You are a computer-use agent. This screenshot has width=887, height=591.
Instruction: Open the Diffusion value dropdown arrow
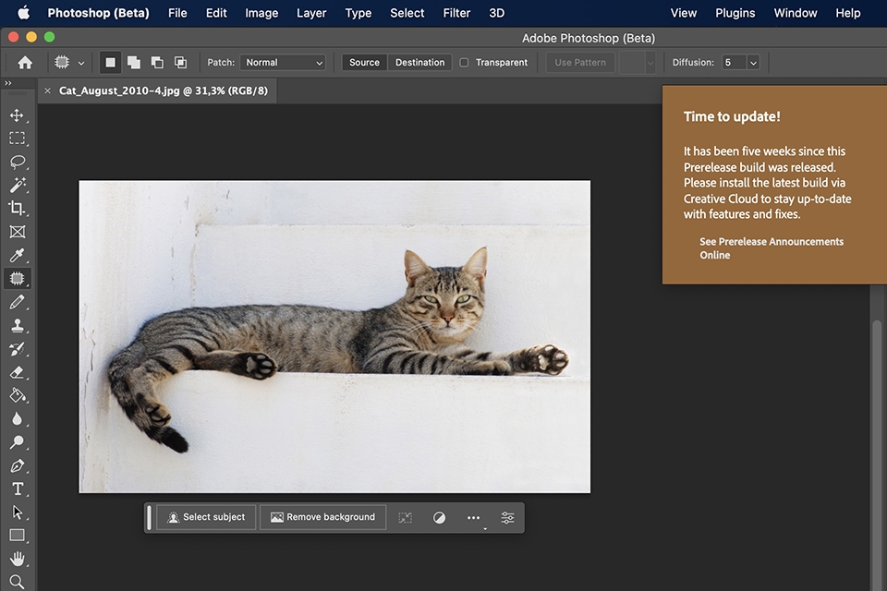click(753, 63)
